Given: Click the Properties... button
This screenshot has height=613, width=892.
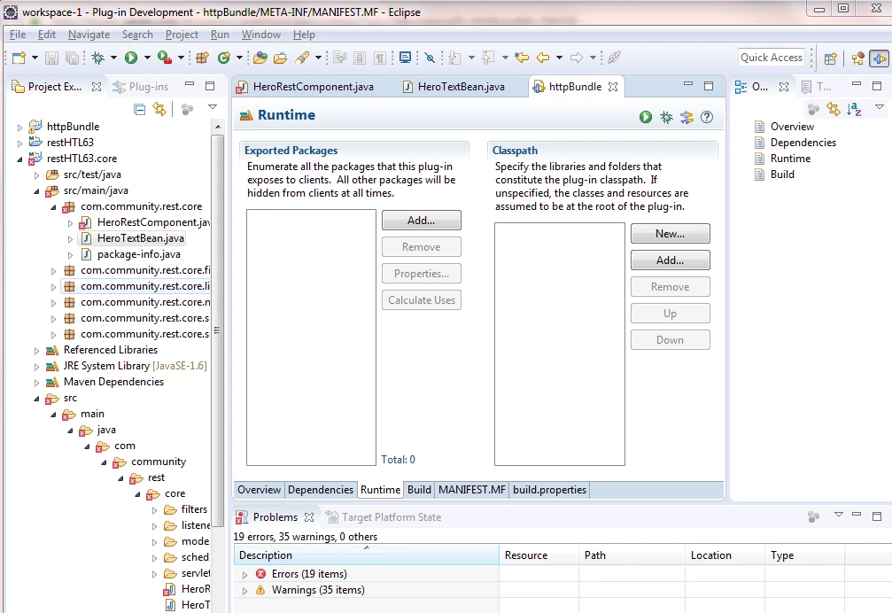Looking at the screenshot, I should click(x=422, y=274).
